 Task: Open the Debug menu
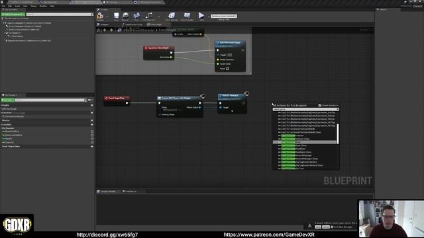tap(34, 6)
